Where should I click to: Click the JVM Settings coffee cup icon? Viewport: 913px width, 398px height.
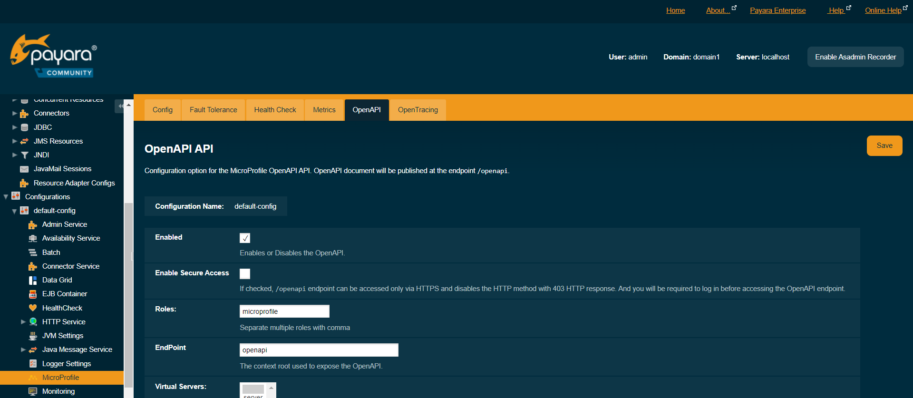tap(33, 336)
